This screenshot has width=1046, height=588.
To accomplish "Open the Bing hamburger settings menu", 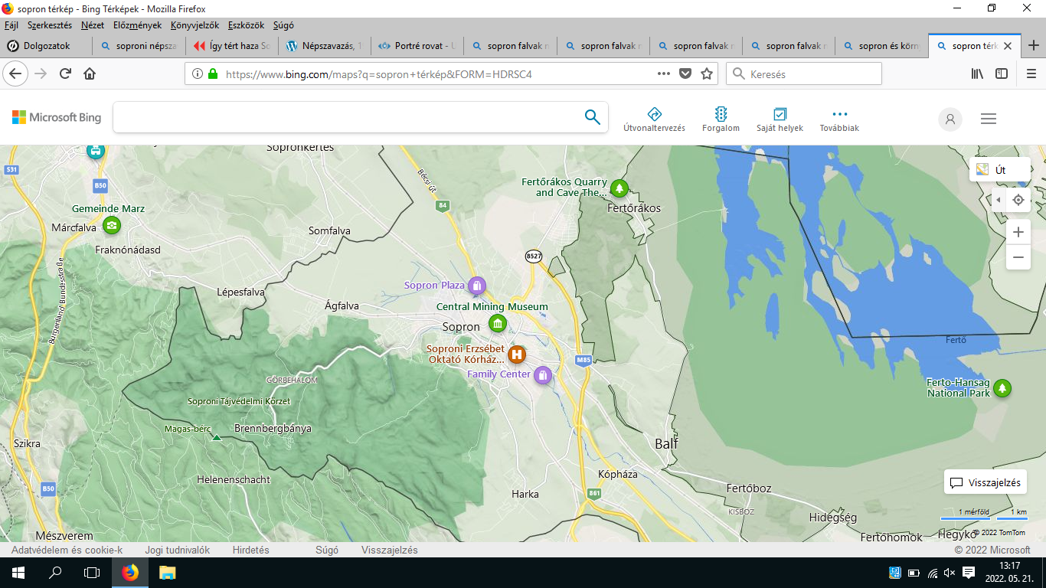I will click(x=989, y=119).
